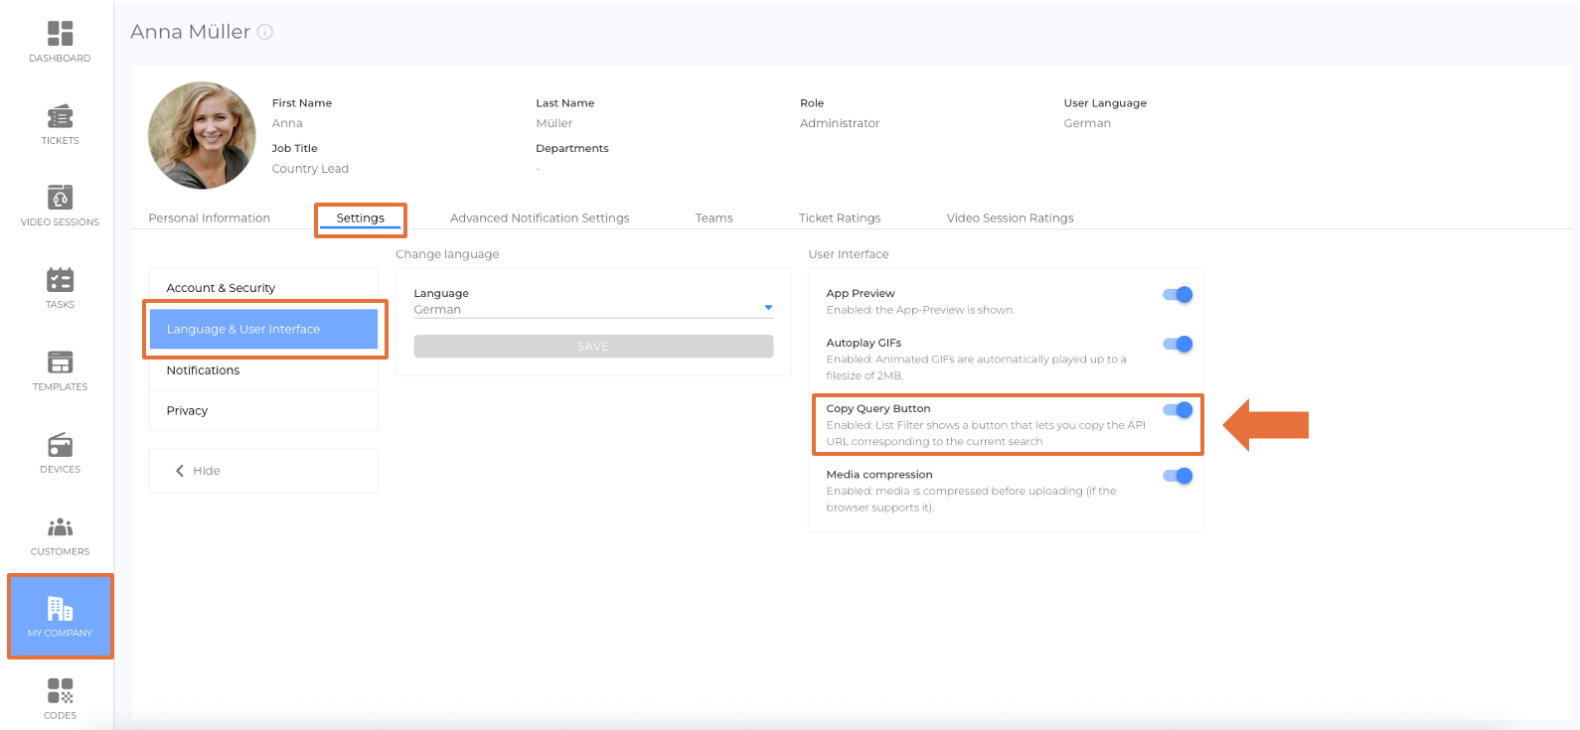Image resolution: width=1580 pixels, height=730 pixels.
Task: Switch off Media compression toggle
Action: pos(1178,476)
